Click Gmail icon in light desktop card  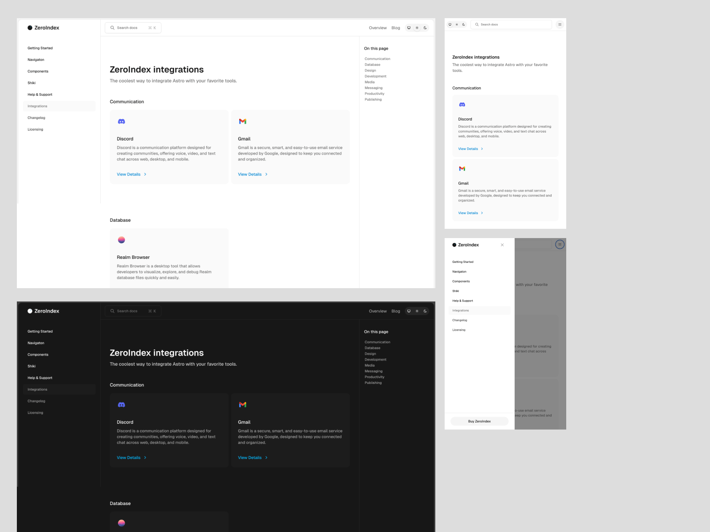pyautogui.click(x=242, y=121)
